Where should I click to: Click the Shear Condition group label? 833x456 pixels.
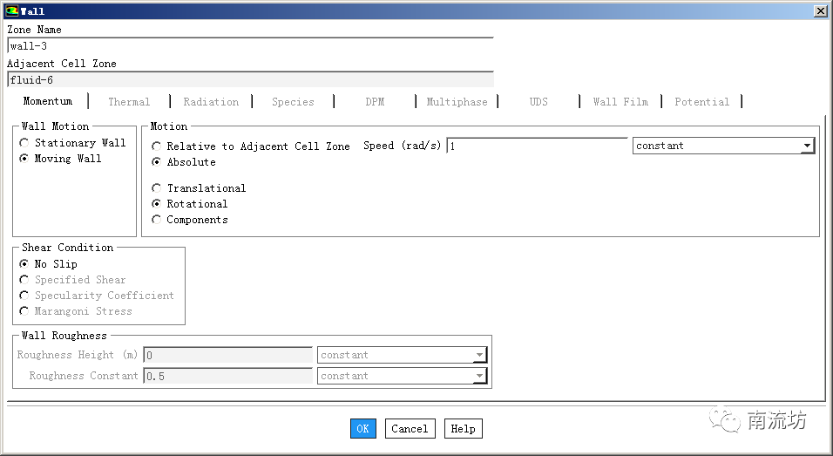click(67, 247)
